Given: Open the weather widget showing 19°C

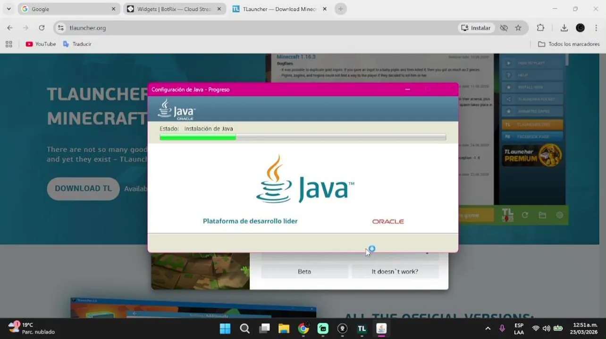Looking at the screenshot, I should click(x=32, y=328).
